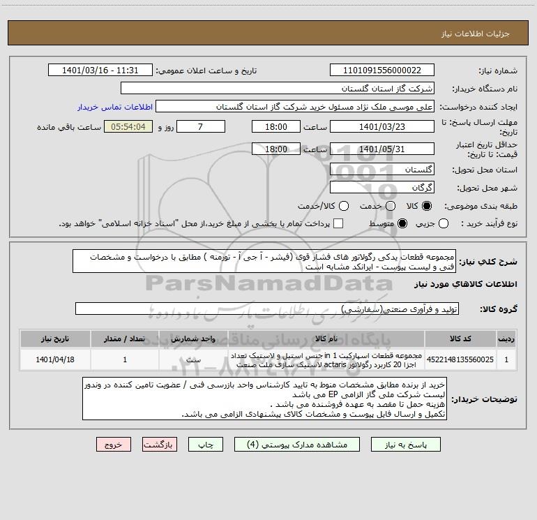The image size is (537, 520).
Task: Click the چاپ print button
Action: tap(206, 445)
